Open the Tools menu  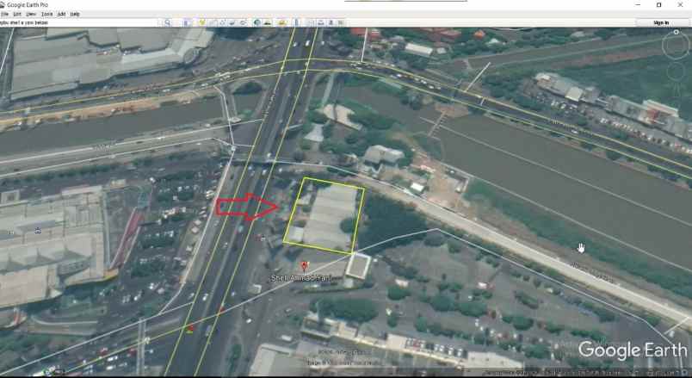click(x=46, y=14)
